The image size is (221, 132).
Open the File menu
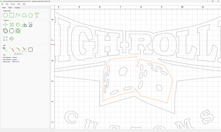pos(2,4)
